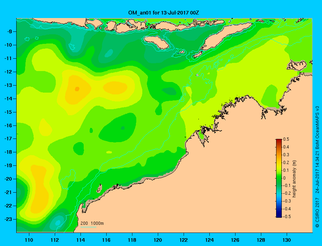Click longitude axis label 124
The width and height of the screenshot is (322, 246).
209,240
